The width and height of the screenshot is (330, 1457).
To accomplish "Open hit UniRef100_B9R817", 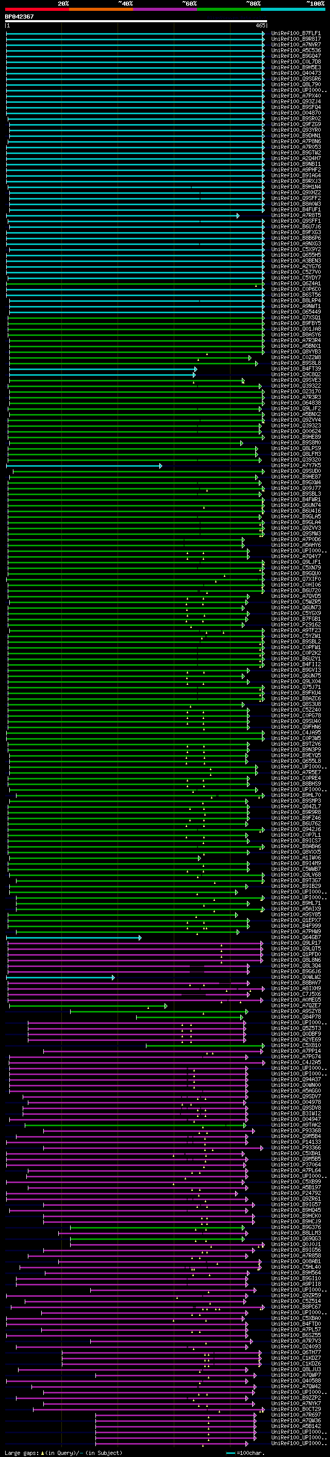I will [295, 40].
